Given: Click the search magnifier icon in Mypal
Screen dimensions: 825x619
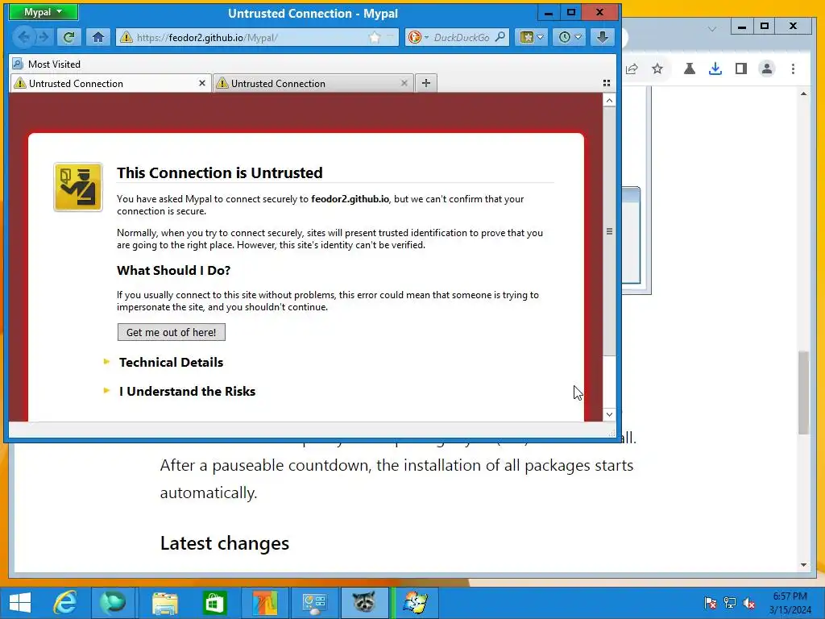Looking at the screenshot, I should click(500, 37).
